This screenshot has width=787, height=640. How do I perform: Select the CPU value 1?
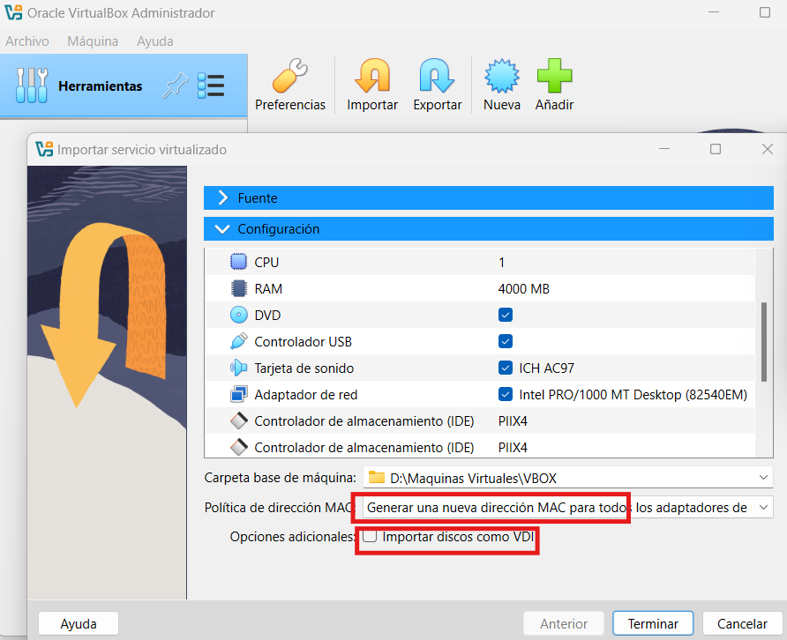click(501, 263)
